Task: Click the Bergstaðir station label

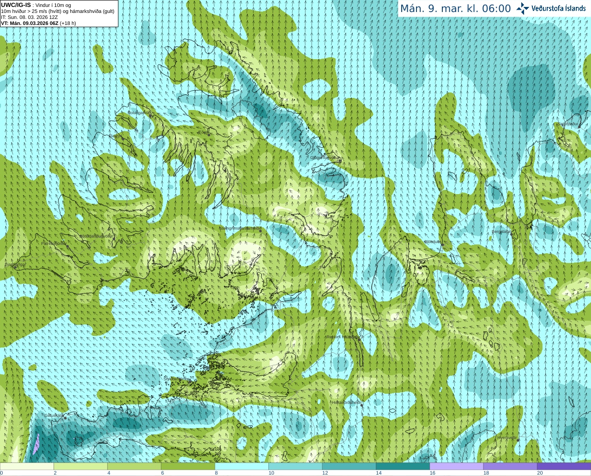Action: (501, 232)
